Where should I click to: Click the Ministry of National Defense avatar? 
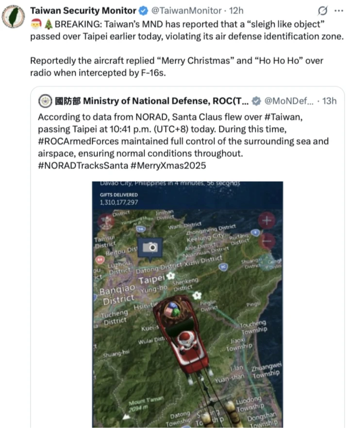pos(46,101)
